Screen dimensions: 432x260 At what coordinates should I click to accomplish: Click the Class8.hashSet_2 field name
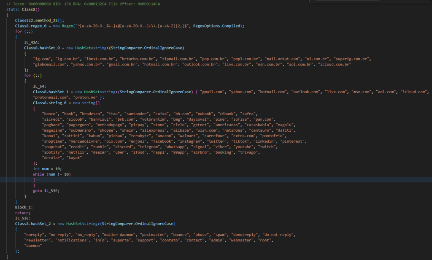pyautogui.click(x=33, y=224)
